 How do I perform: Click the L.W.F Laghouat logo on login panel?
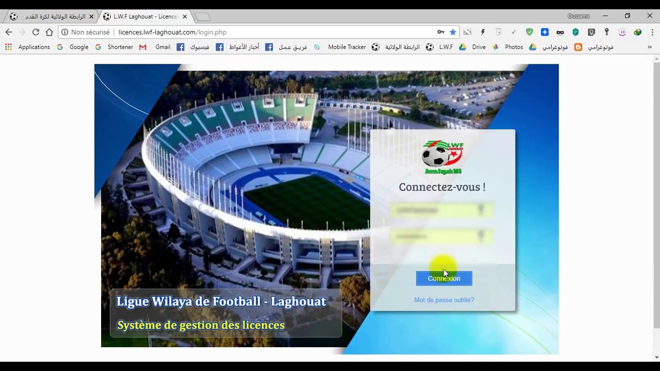coord(442,157)
